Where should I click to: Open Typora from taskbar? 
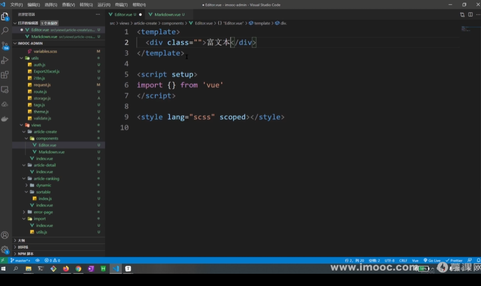click(128, 268)
